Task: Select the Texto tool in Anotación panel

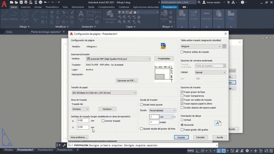Action: click(81, 15)
